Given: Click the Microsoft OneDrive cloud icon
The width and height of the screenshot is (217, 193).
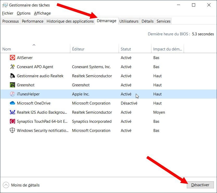Looking at the screenshot, I should (12, 103).
